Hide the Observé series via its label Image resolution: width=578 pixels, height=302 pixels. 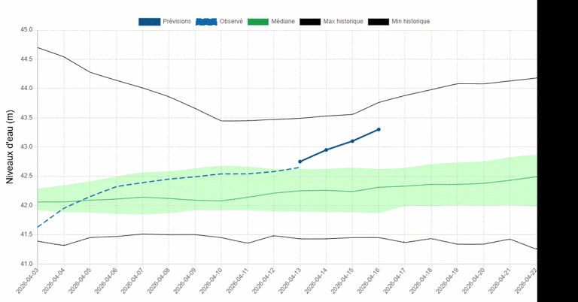(232, 22)
